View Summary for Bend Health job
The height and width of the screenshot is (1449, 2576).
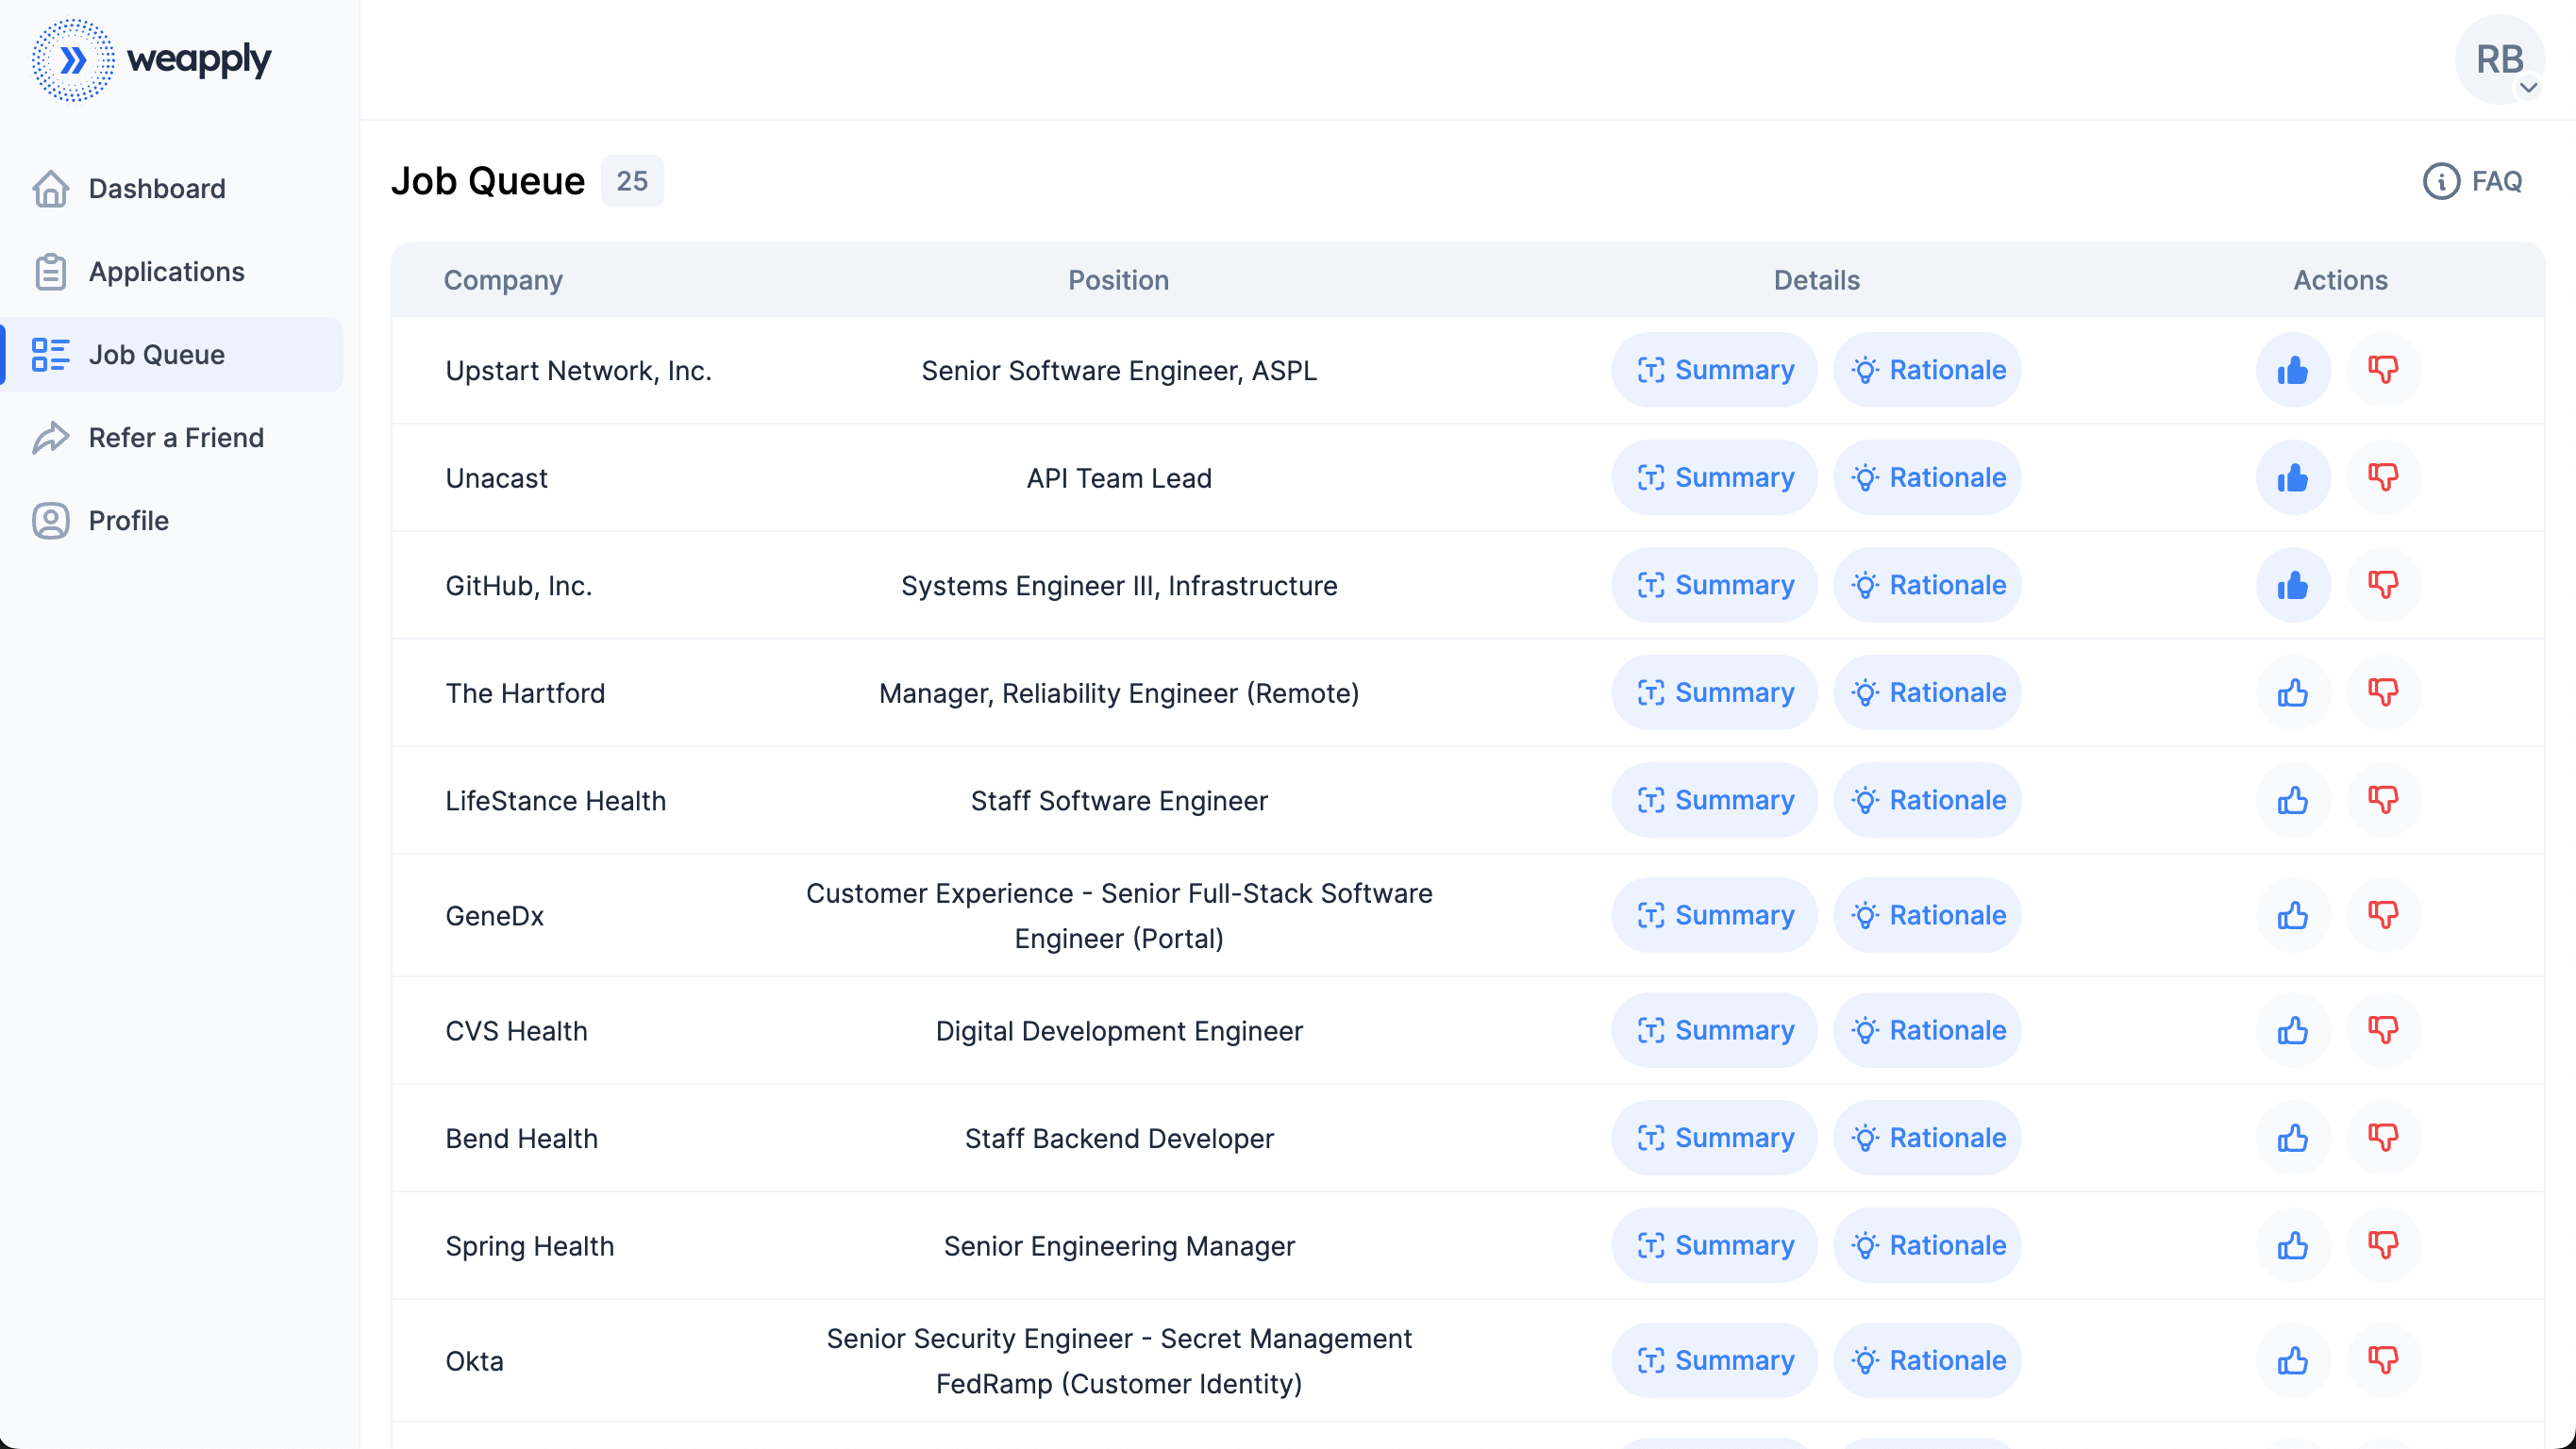(x=1714, y=1138)
